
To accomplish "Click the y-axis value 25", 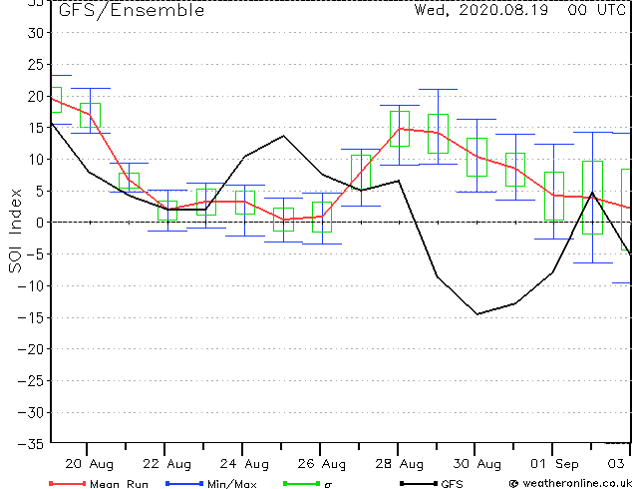I will click(x=36, y=65).
